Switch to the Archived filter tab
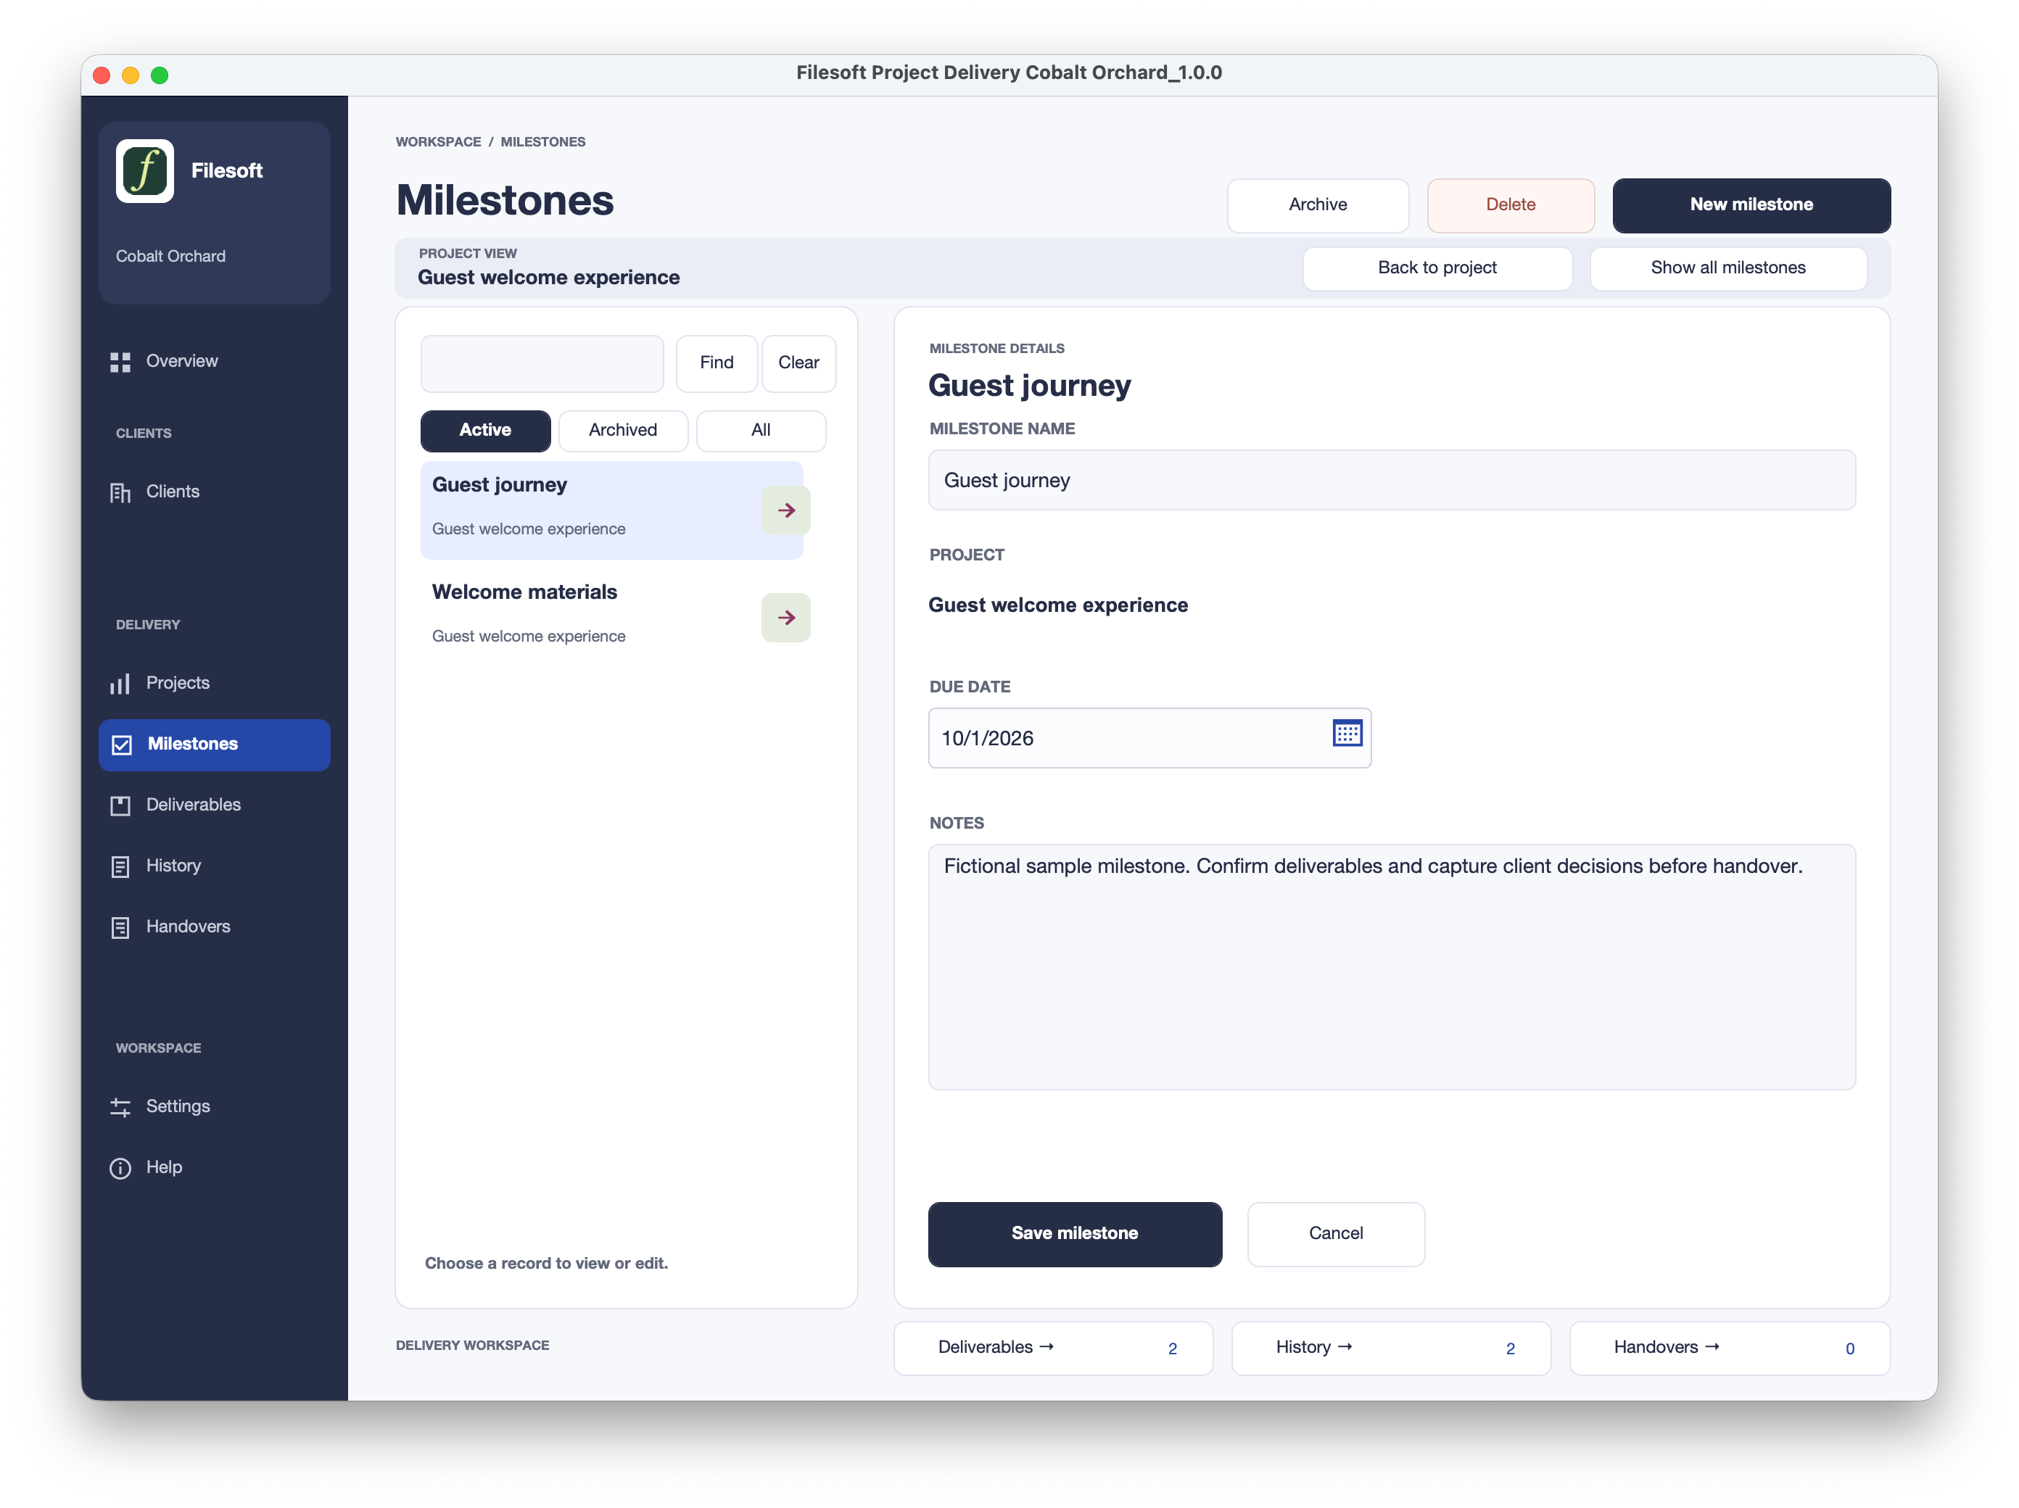This screenshot has width=2019, height=1508. [622, 431]
